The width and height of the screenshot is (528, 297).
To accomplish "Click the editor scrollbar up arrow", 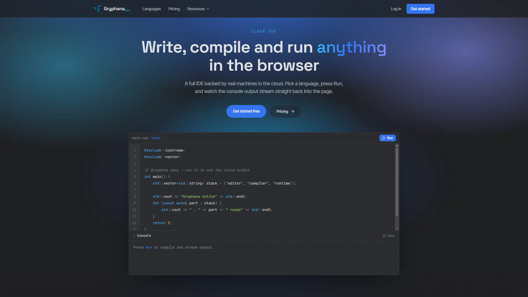I will (x=397, y=146).
